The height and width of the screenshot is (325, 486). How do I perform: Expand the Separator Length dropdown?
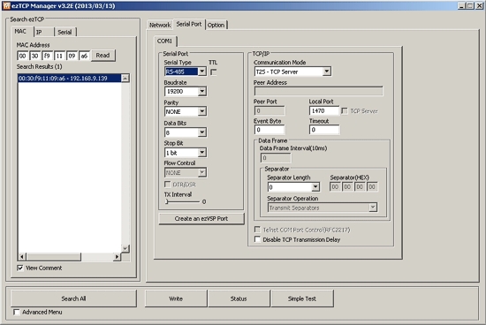click(315, 187)
